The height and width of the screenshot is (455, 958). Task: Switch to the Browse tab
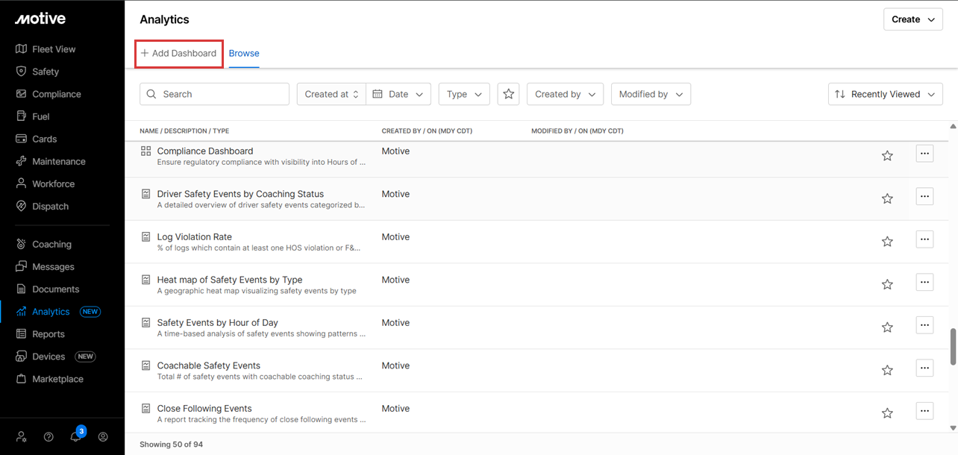244,54
